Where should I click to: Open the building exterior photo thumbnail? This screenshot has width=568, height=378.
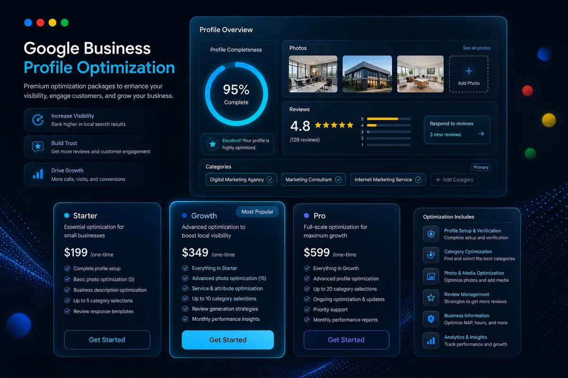tap(367, 74)
